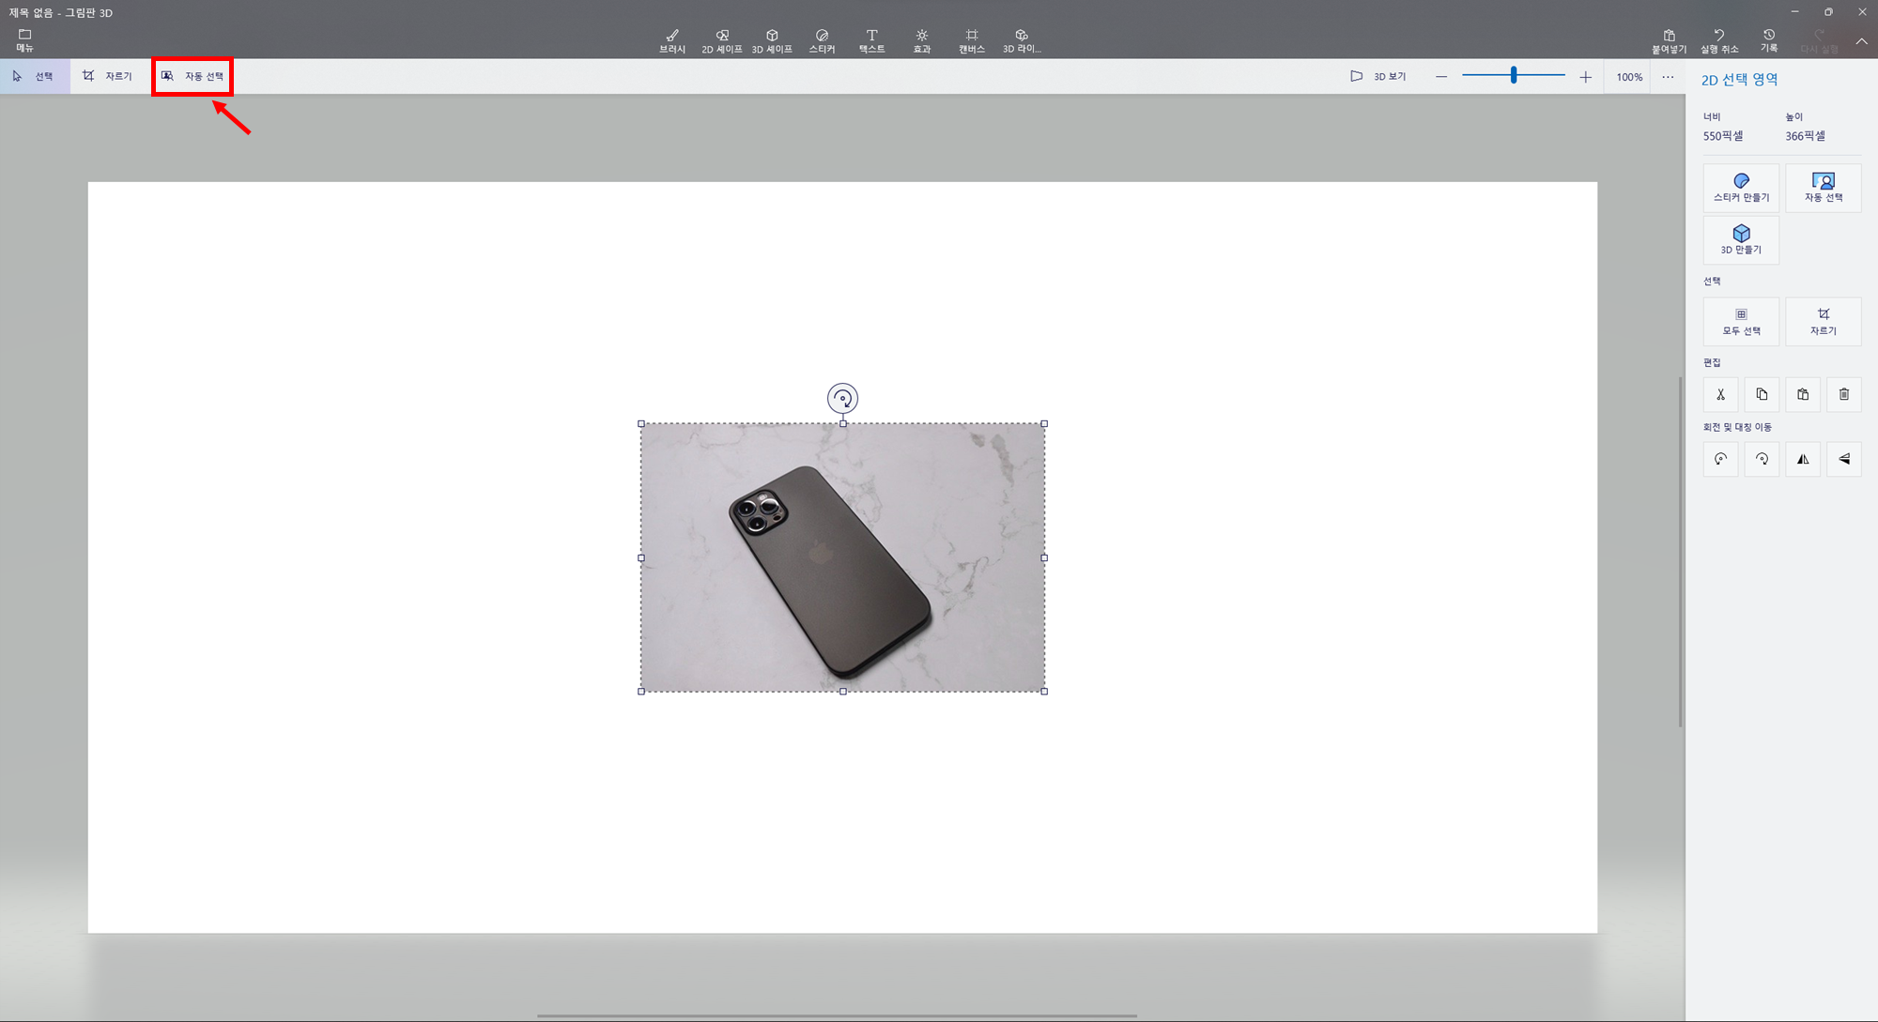
Task: Open the Menu (메뉴) folder button
Action: [24, 39]
